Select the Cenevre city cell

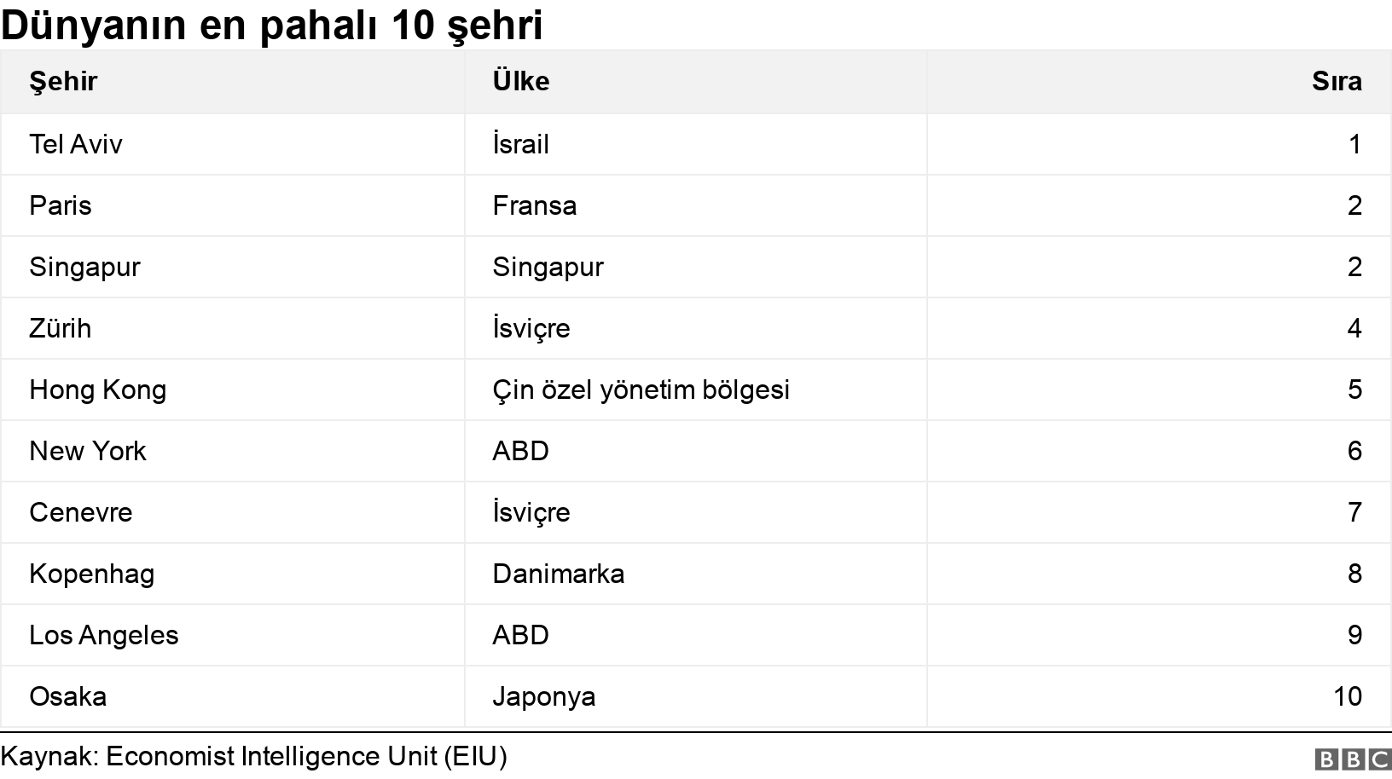(233, 512)
